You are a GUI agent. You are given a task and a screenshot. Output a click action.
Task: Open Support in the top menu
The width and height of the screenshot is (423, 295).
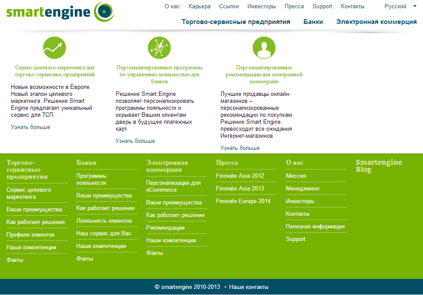pos(322,6)
